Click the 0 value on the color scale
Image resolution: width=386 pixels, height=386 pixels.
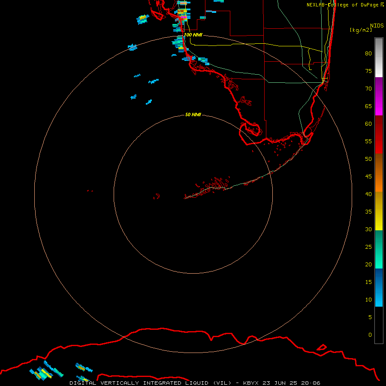pos(370,335)
